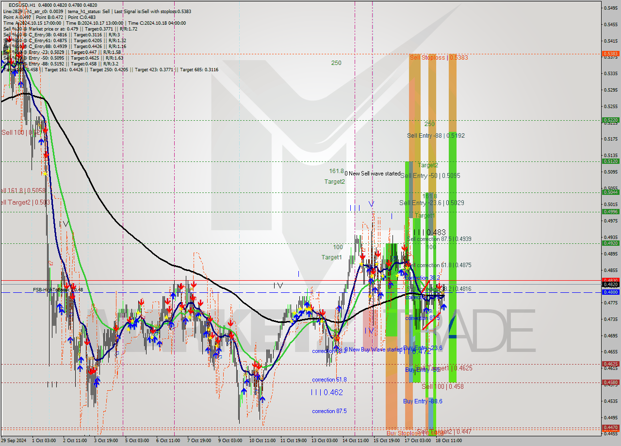Select the 'Sell Entry -88 | 0.5192' label

(x=436, y=136)
